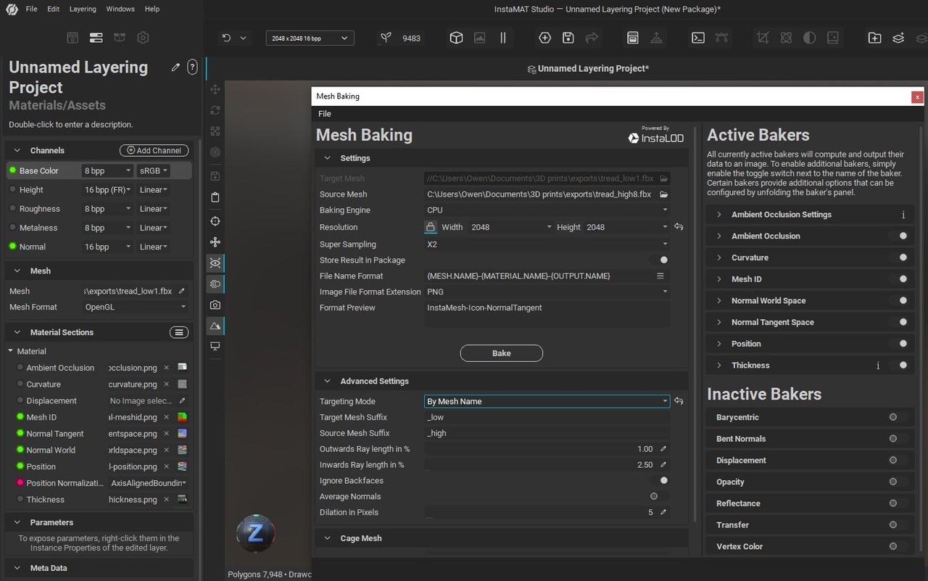Click the help question mark icon beside the project title
The image size is (928, 581).
pyautogui.click(x=192, y=67)
